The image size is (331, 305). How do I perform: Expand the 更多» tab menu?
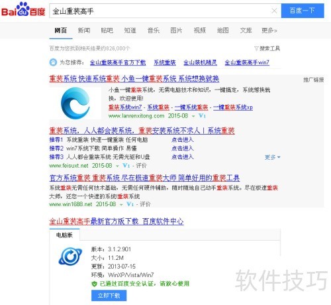click(269, 30)
